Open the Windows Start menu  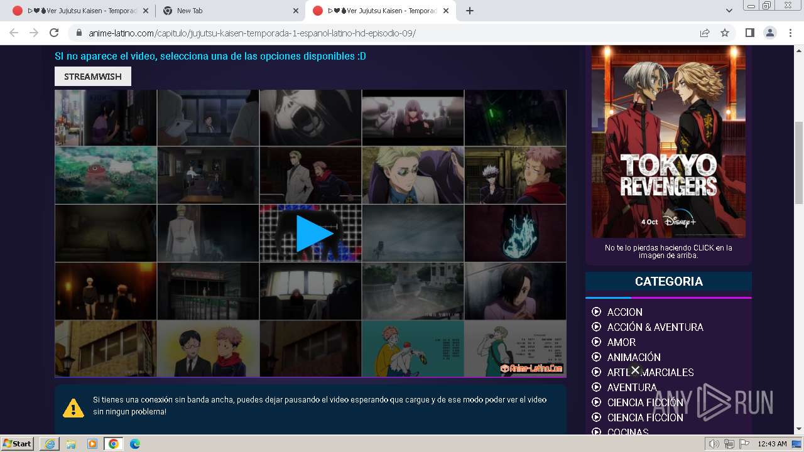(x=17, y=443)
